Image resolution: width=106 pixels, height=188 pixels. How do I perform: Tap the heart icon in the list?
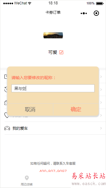[x=6, y=115]
